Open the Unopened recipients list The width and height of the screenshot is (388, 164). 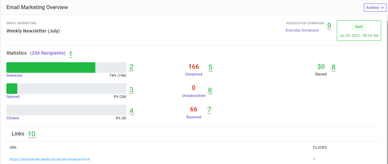(194, 74)
